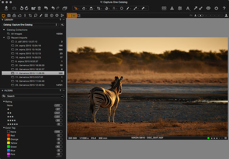Open preferences gear icon in toolbar
Viewport: 229px width, 159px height.
coord(216,8)
